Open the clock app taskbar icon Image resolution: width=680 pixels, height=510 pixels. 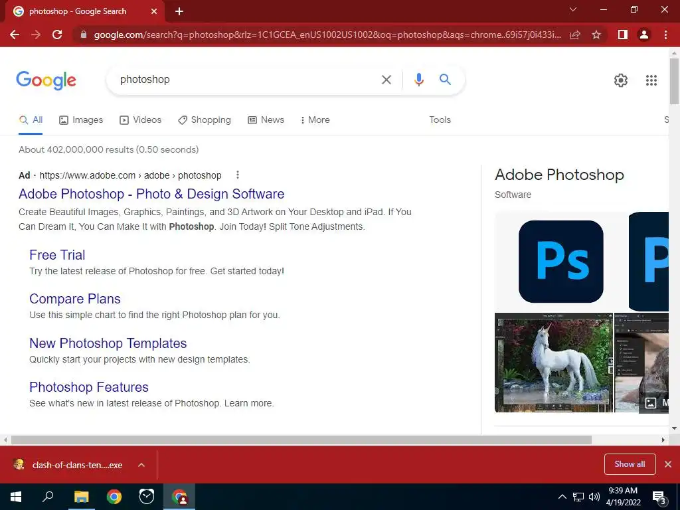tap(147, 497)
